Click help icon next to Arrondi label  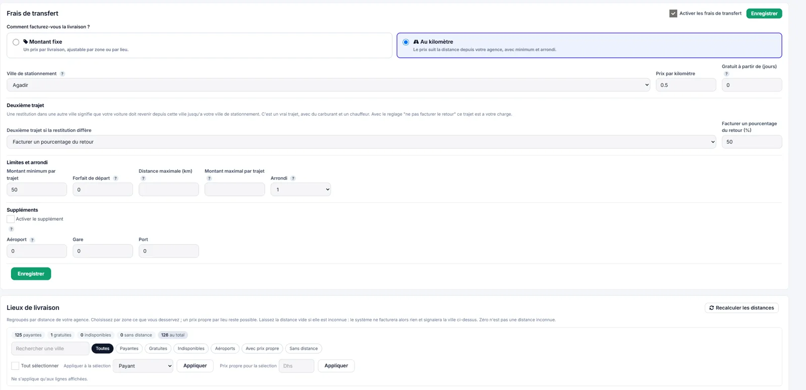click(x=293, y=179)
